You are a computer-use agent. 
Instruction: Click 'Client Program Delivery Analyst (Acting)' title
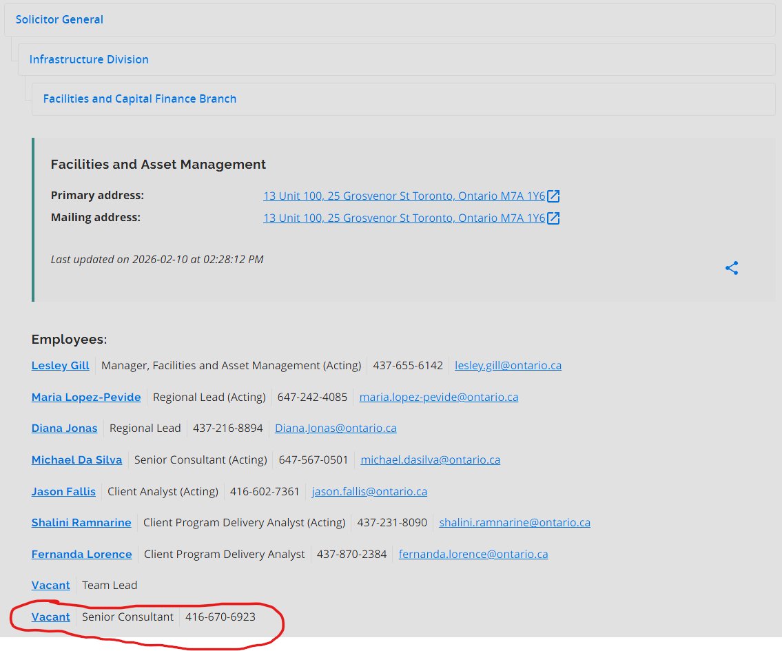coord(245,522)
